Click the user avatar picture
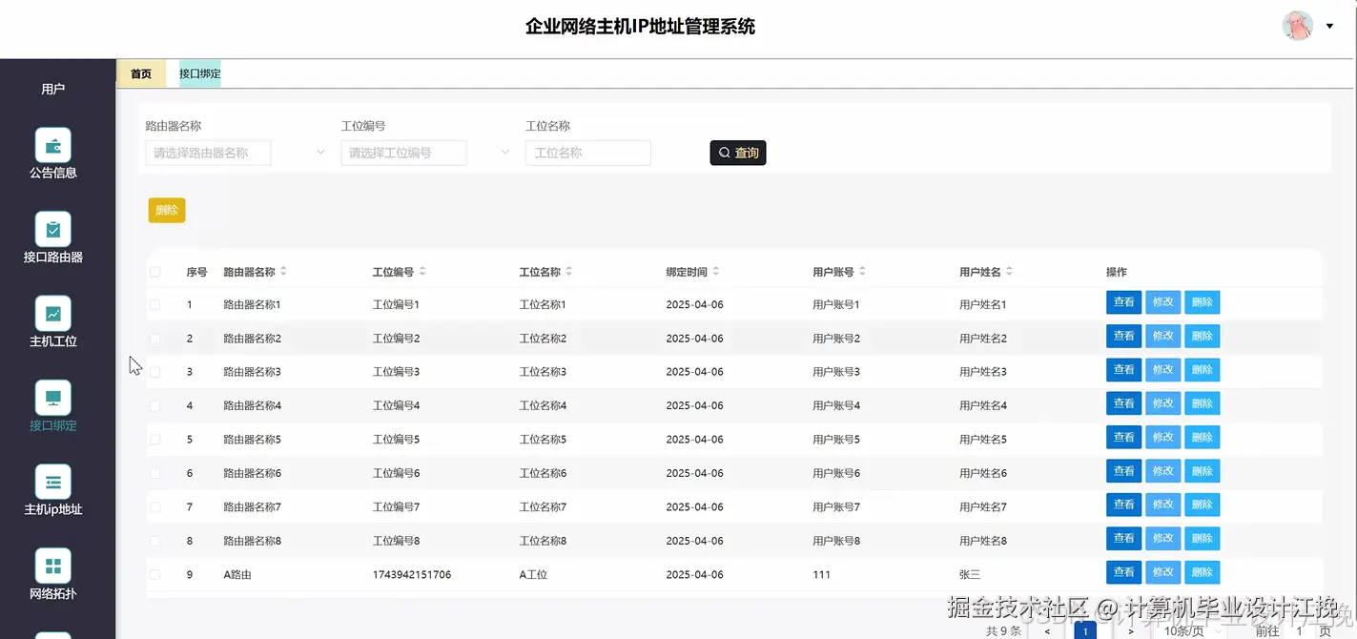The width and height of the screenshot is (1357, 639). point(1297,26)
